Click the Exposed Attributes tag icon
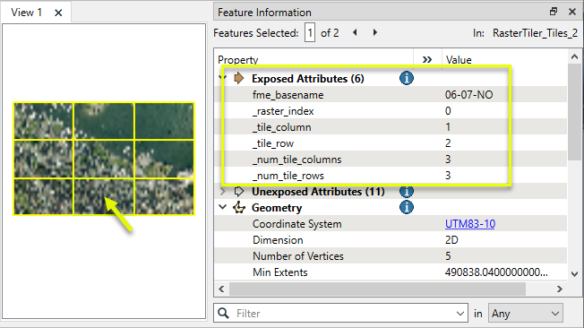This screenshot has width=584, height=328. pos(239,78)
